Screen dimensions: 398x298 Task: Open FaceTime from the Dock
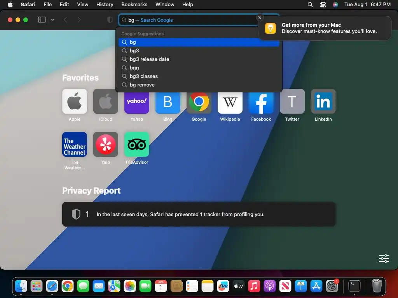coord(145,286)
